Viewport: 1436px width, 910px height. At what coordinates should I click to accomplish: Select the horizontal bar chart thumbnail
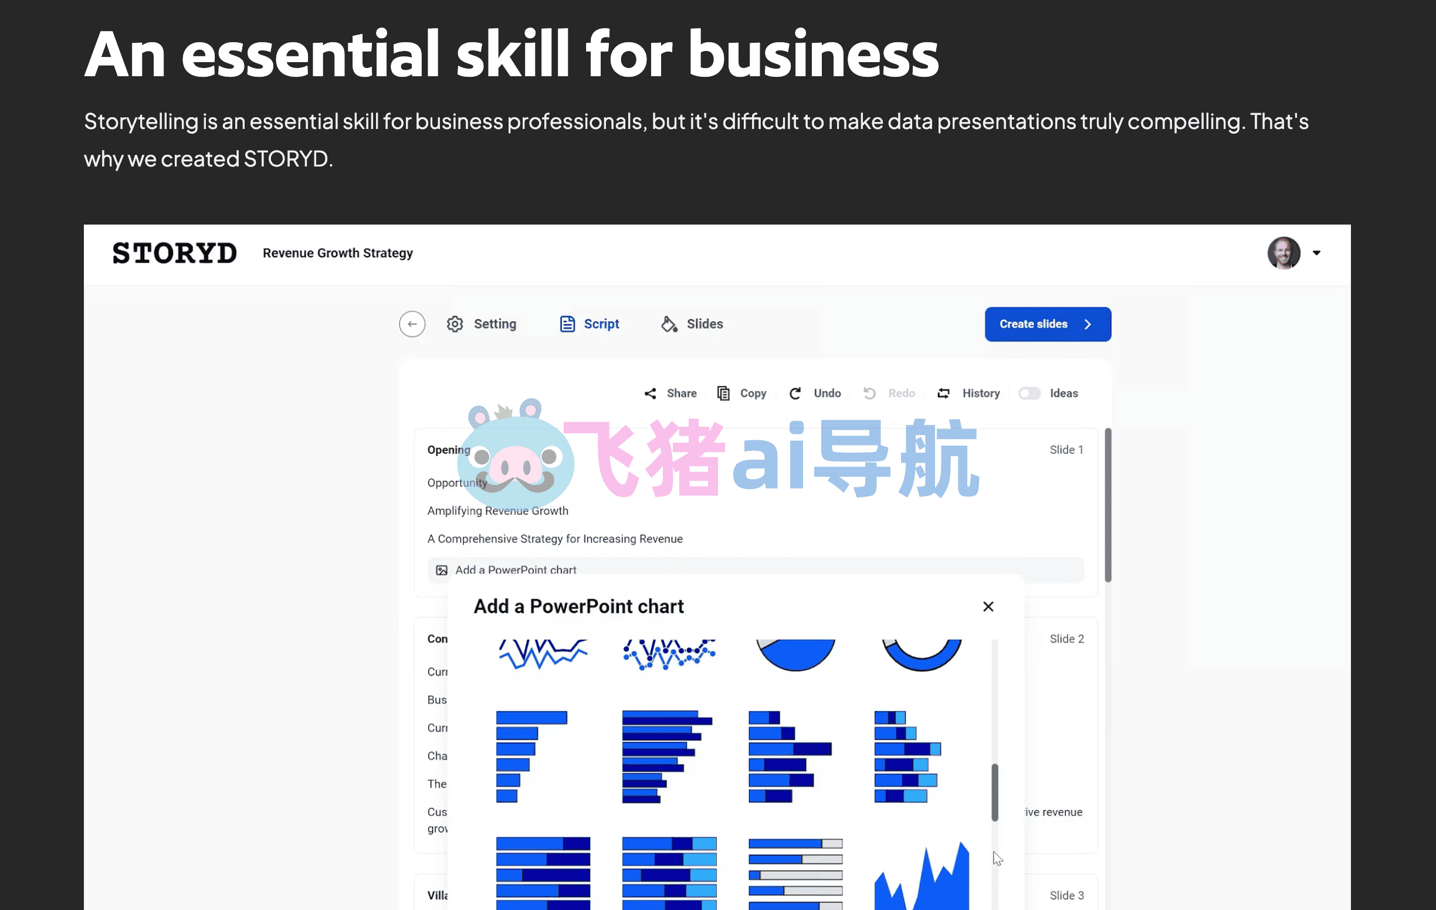click(x=534, y=753)
